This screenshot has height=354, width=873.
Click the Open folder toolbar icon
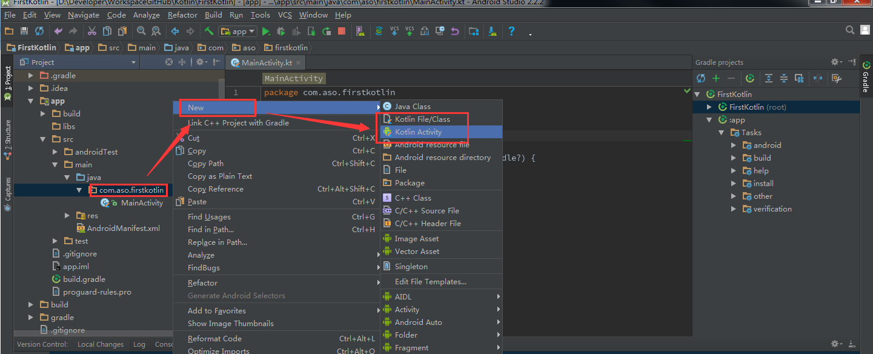click(9, 31)
